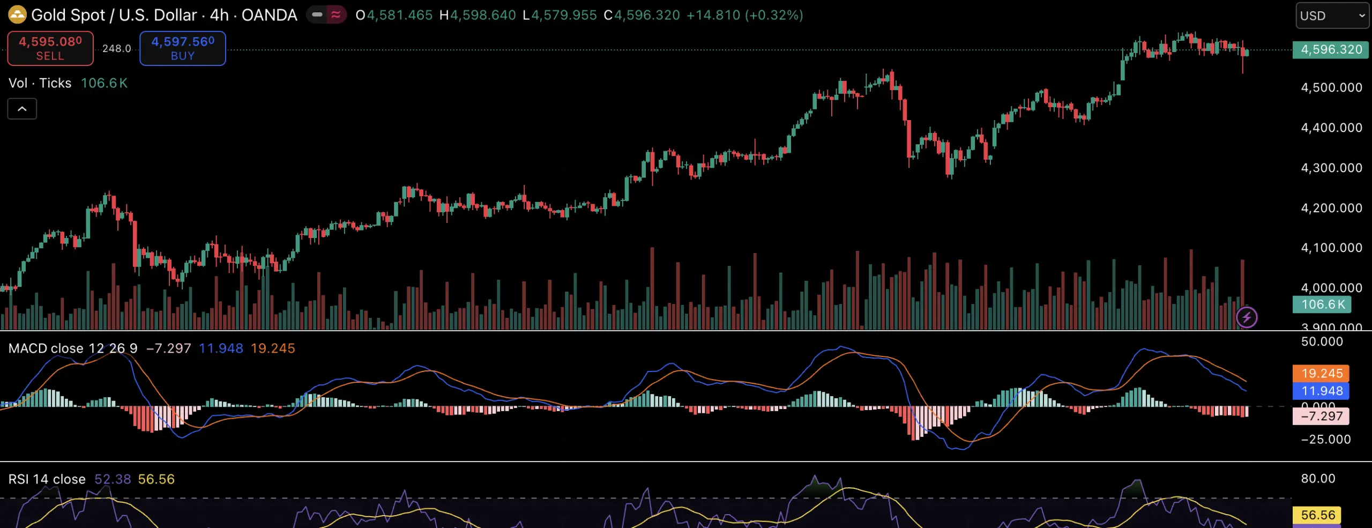1372x528 pixels.
Task: Click the 106.6K volume value label
Action: click(105, 83)
